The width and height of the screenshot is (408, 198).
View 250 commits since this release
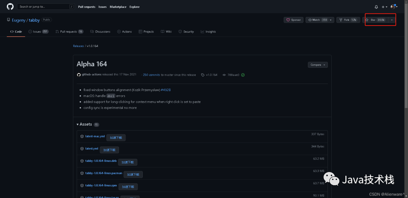coord(151,75)
